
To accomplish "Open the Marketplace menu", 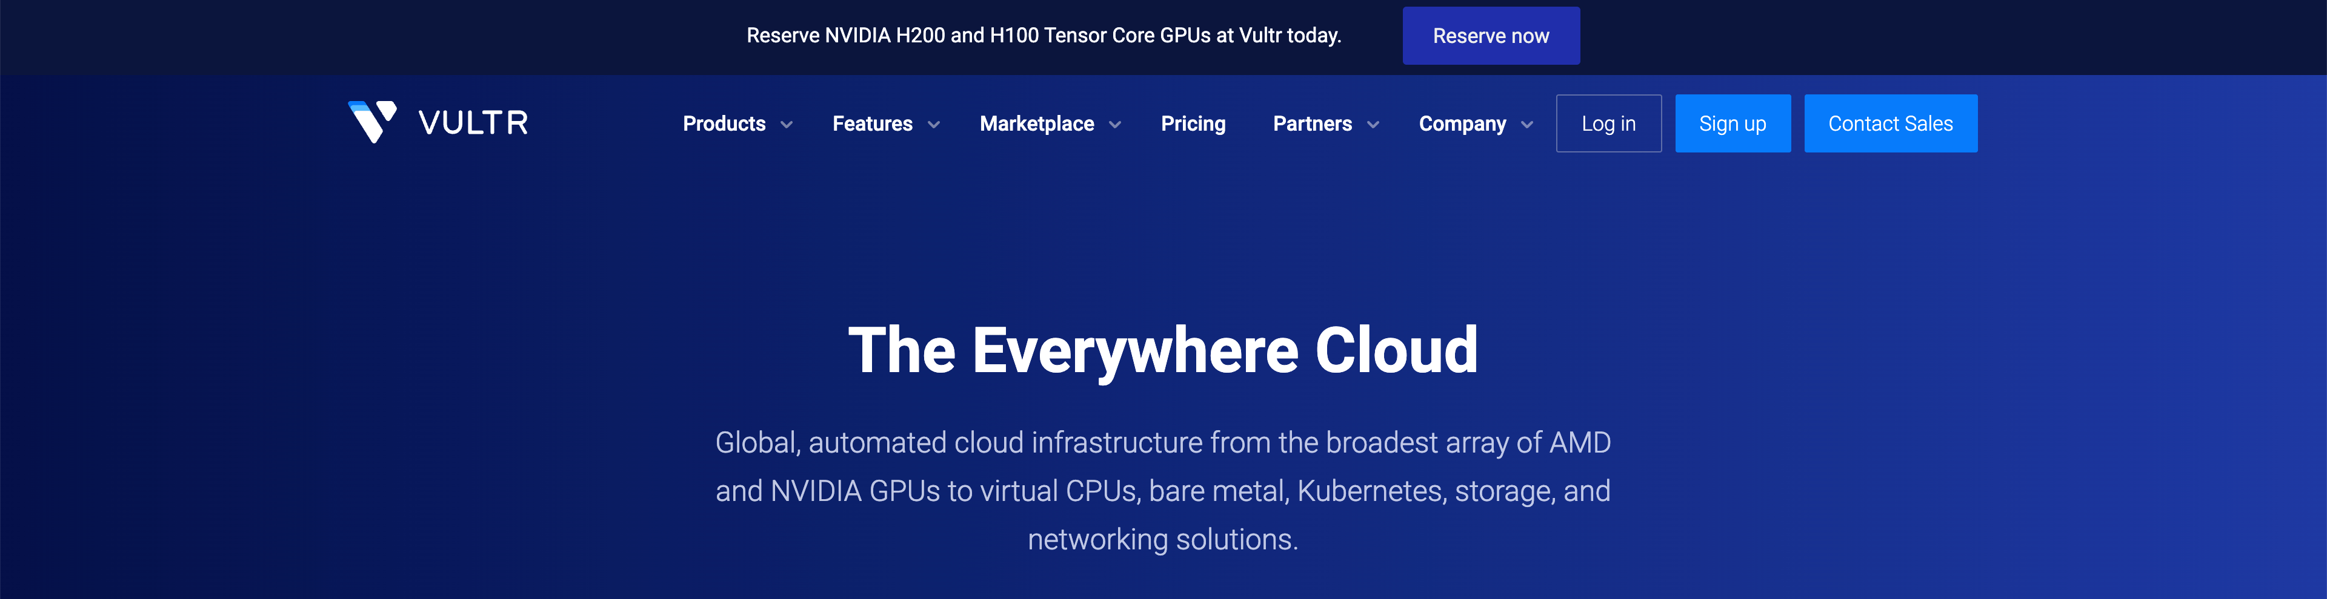I will point(1036,123).
